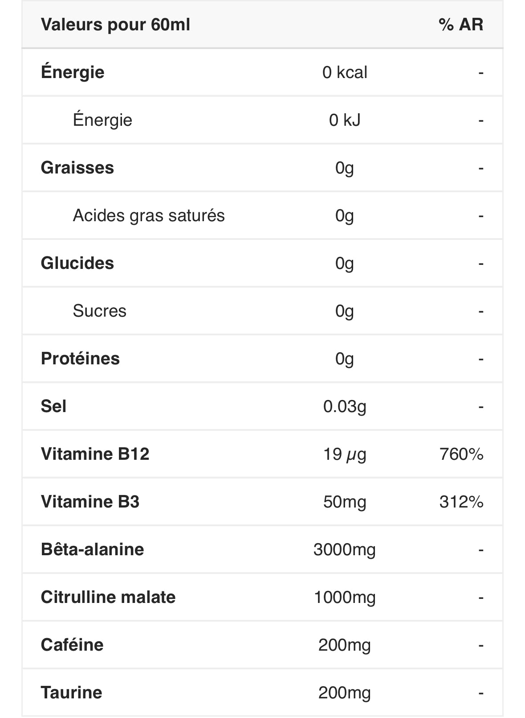Viewport: 525px width, 718px height.
Task: Select the Vitamine B12 label
Action: pos(95,454)
